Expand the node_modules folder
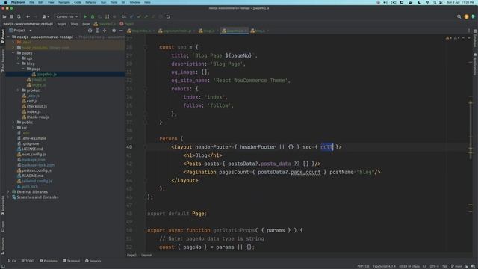This screenshot has height=269, width=478. click(x=13, y=48)
